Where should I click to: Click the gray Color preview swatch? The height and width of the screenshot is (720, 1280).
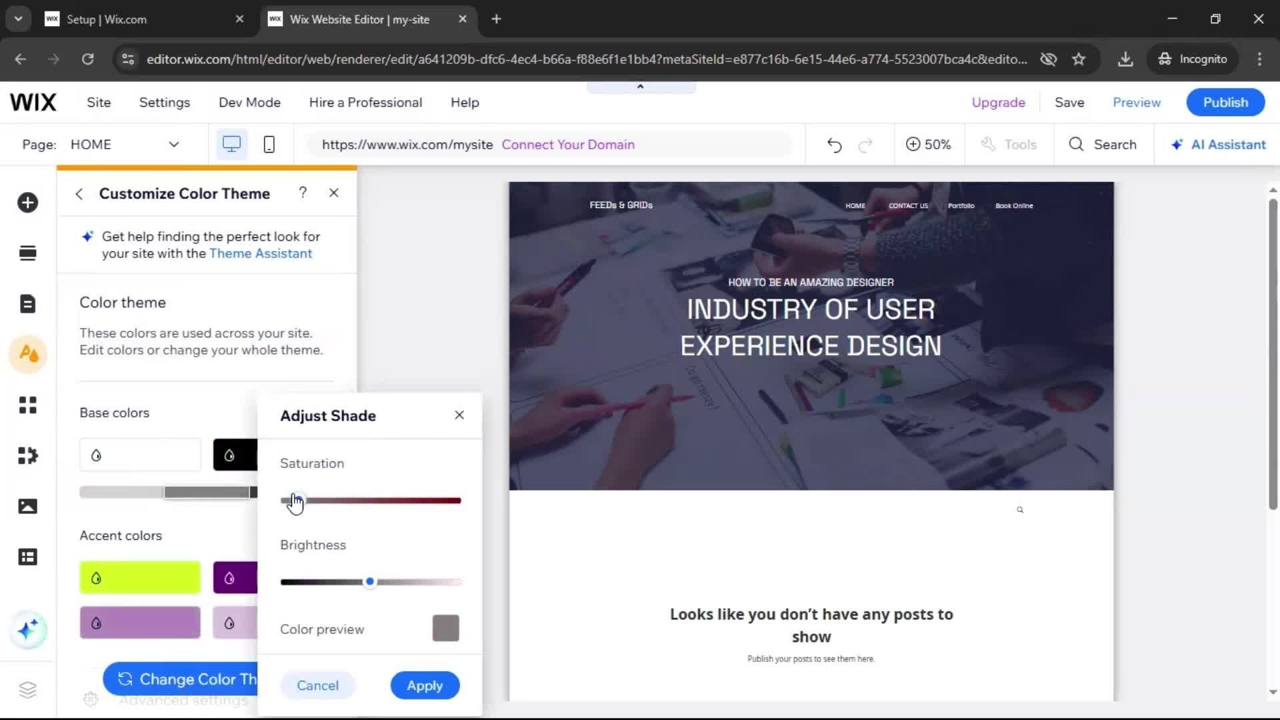446,628
